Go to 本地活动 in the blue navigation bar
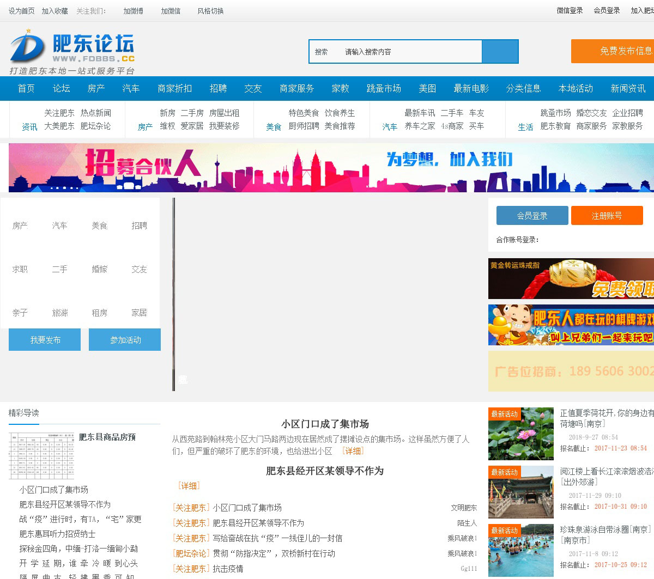This screenshot has width=654, height=579. click(x=576, y=88)
